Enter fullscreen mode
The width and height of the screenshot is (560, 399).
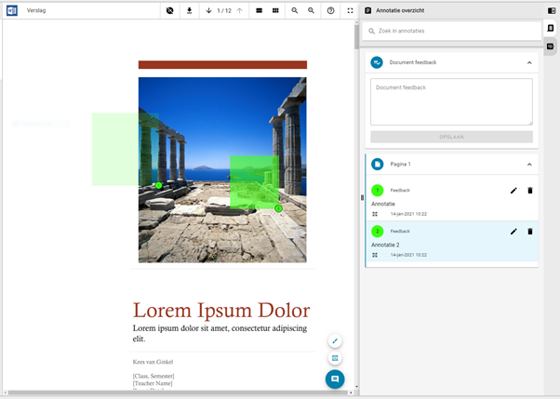[351, 11]
